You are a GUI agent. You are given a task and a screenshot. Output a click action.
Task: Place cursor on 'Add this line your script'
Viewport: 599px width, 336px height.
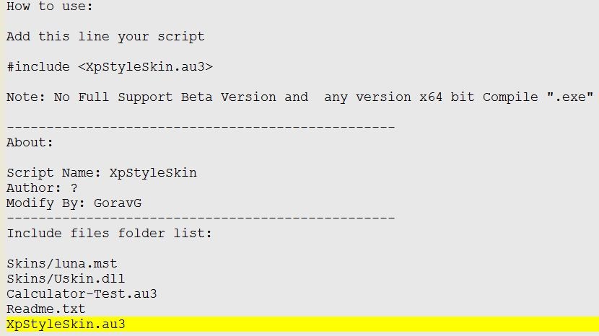point(105,36)
